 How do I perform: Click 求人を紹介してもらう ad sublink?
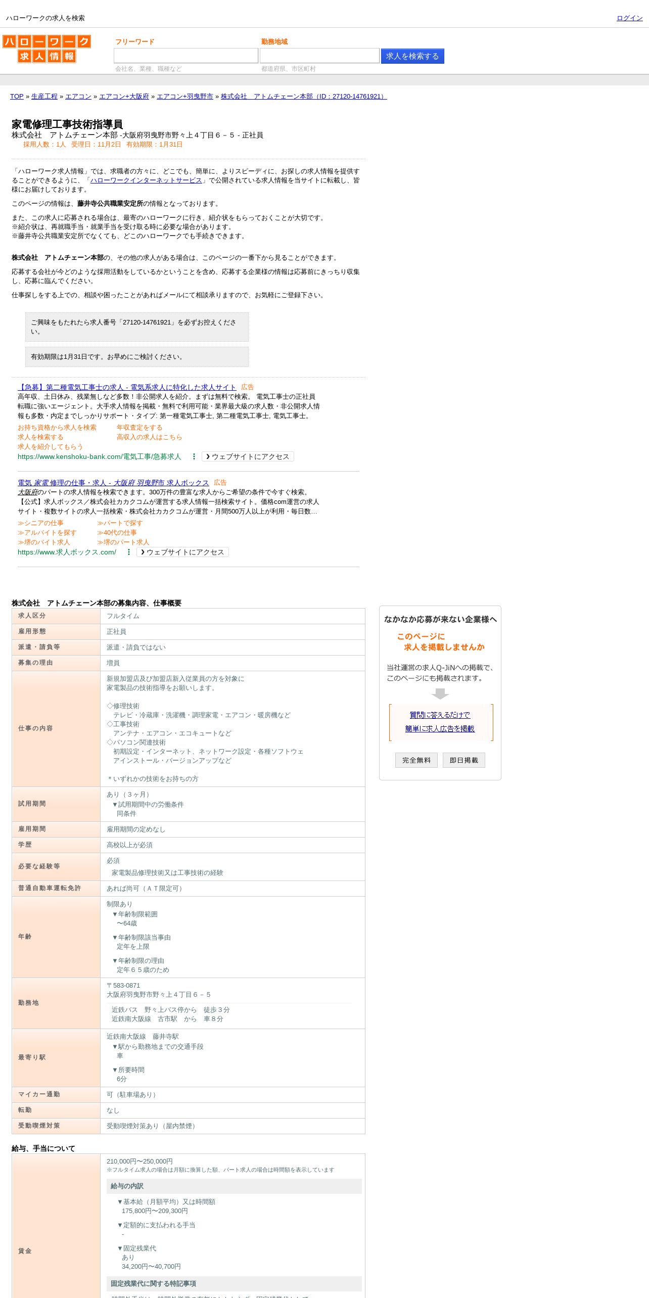tap(50, 447)
